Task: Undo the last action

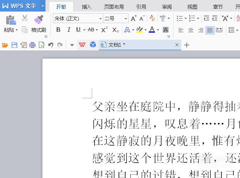Action: 51,45
